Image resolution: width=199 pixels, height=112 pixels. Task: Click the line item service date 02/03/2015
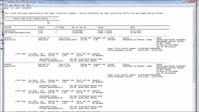point(34,56)
